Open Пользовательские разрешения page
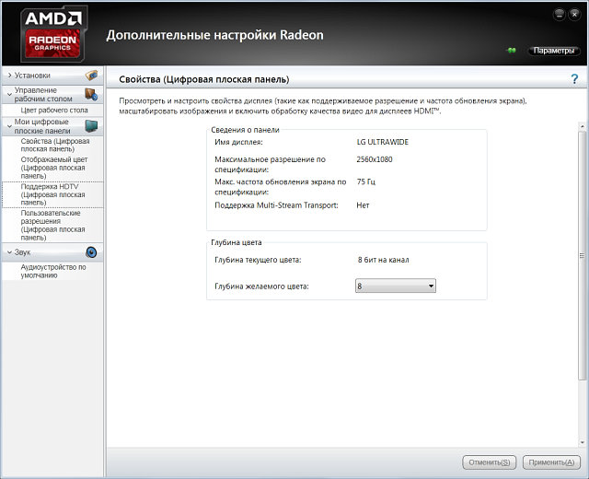The height and width of the screenshot is (479, 589). 54,224
